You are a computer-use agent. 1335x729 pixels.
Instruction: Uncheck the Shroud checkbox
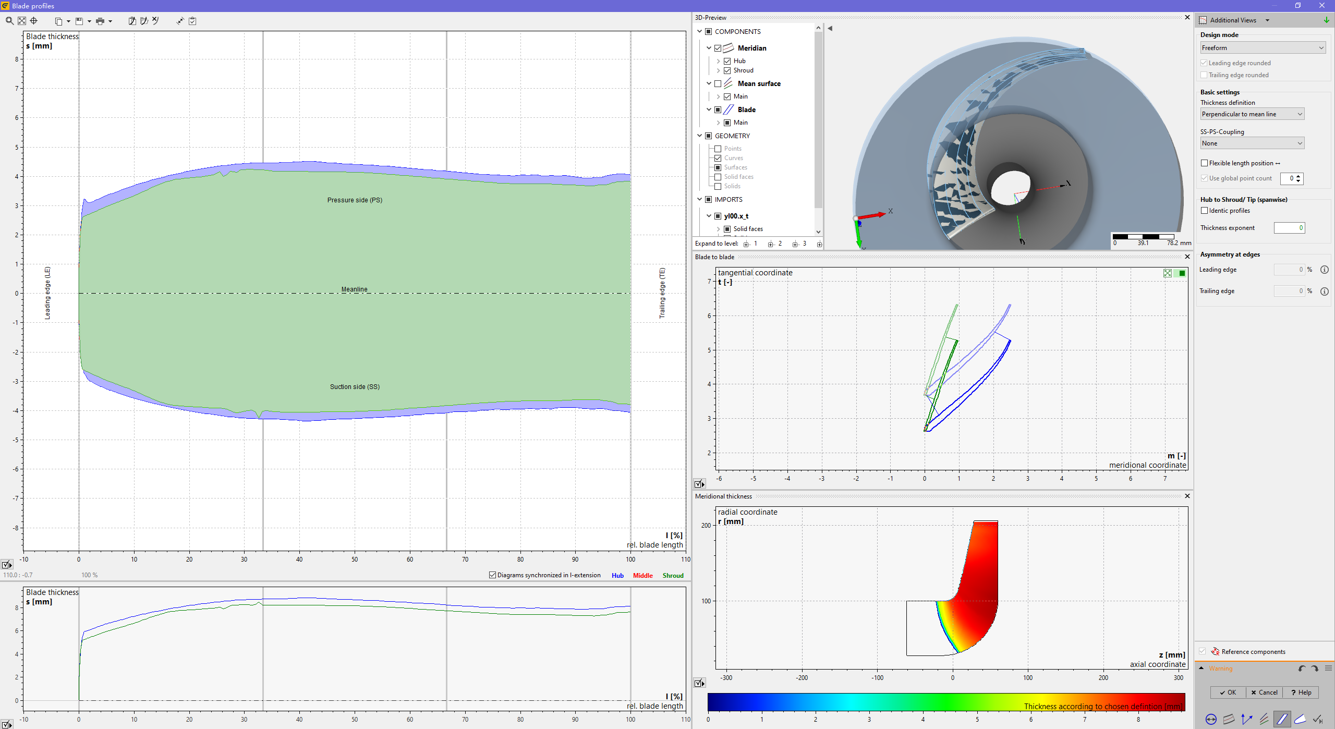pyautogui.click(x=727, y=70)
